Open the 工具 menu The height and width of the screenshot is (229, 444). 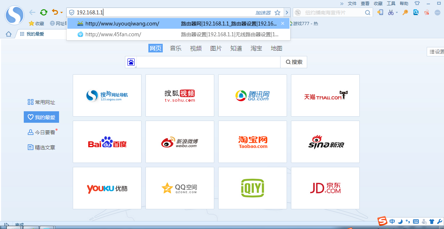point(391,3)
